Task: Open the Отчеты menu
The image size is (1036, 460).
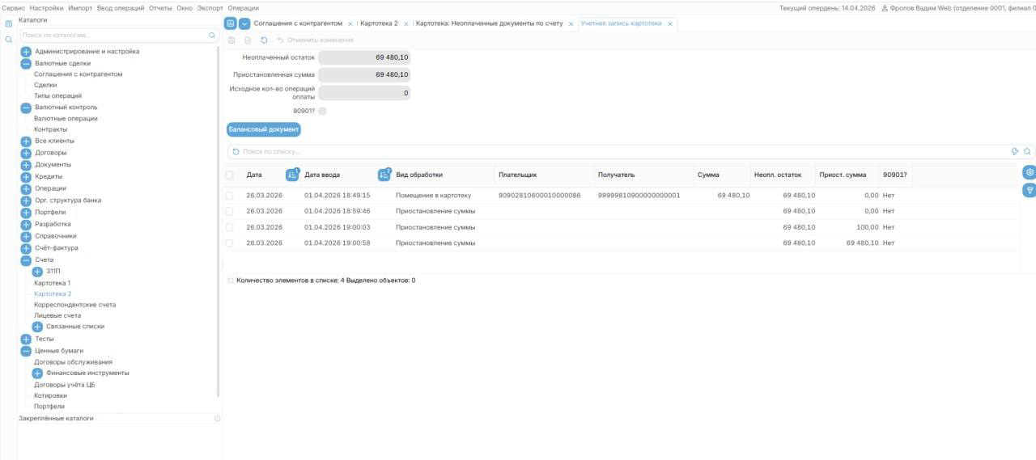Action: click(x=160, y=8)
